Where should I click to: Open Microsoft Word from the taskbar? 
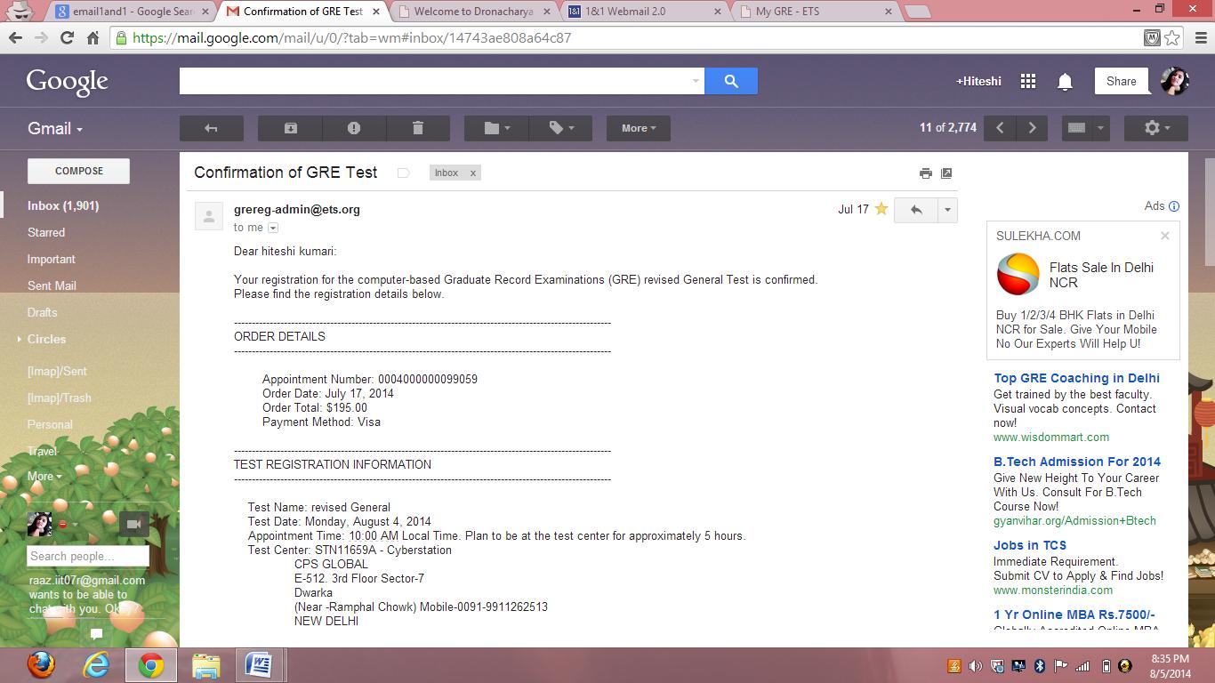[259, 664]
